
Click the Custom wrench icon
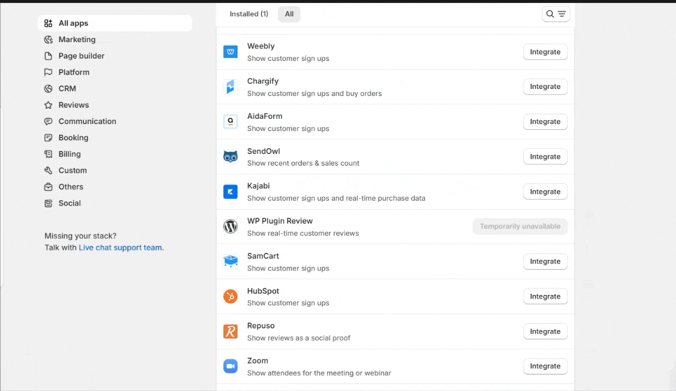point(48,170)
